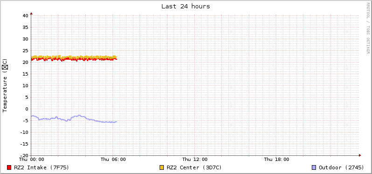Viewport: 372px width, 174px height.
Task: Click the Last 24 hours chart title
Action: click(x=186, y=7)
